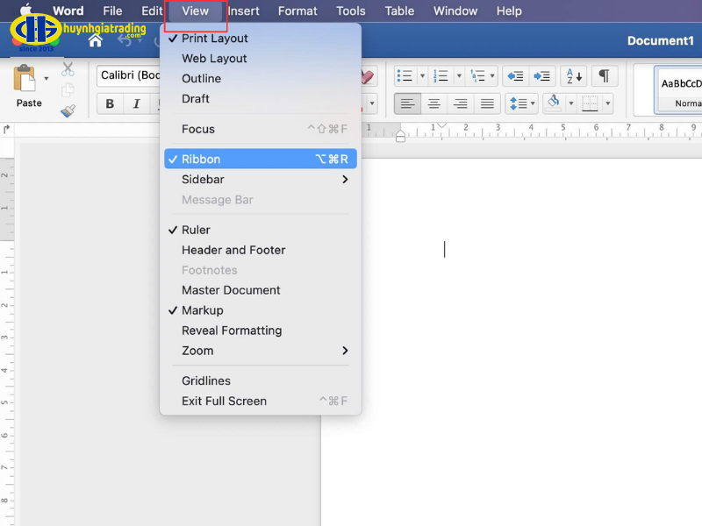The image size is (702, 526).
Task: Uncheck Ruler in View menu
Action: [196, 230]
